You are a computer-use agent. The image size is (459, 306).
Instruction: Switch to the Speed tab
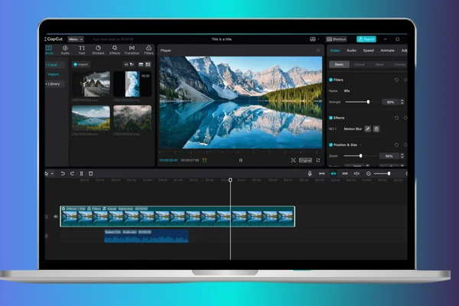point(368,50)
